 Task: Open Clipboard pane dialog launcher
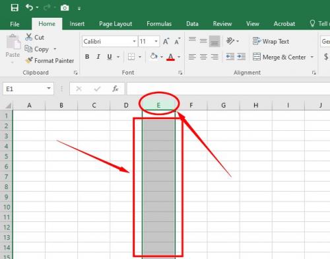tap(76, 73)
